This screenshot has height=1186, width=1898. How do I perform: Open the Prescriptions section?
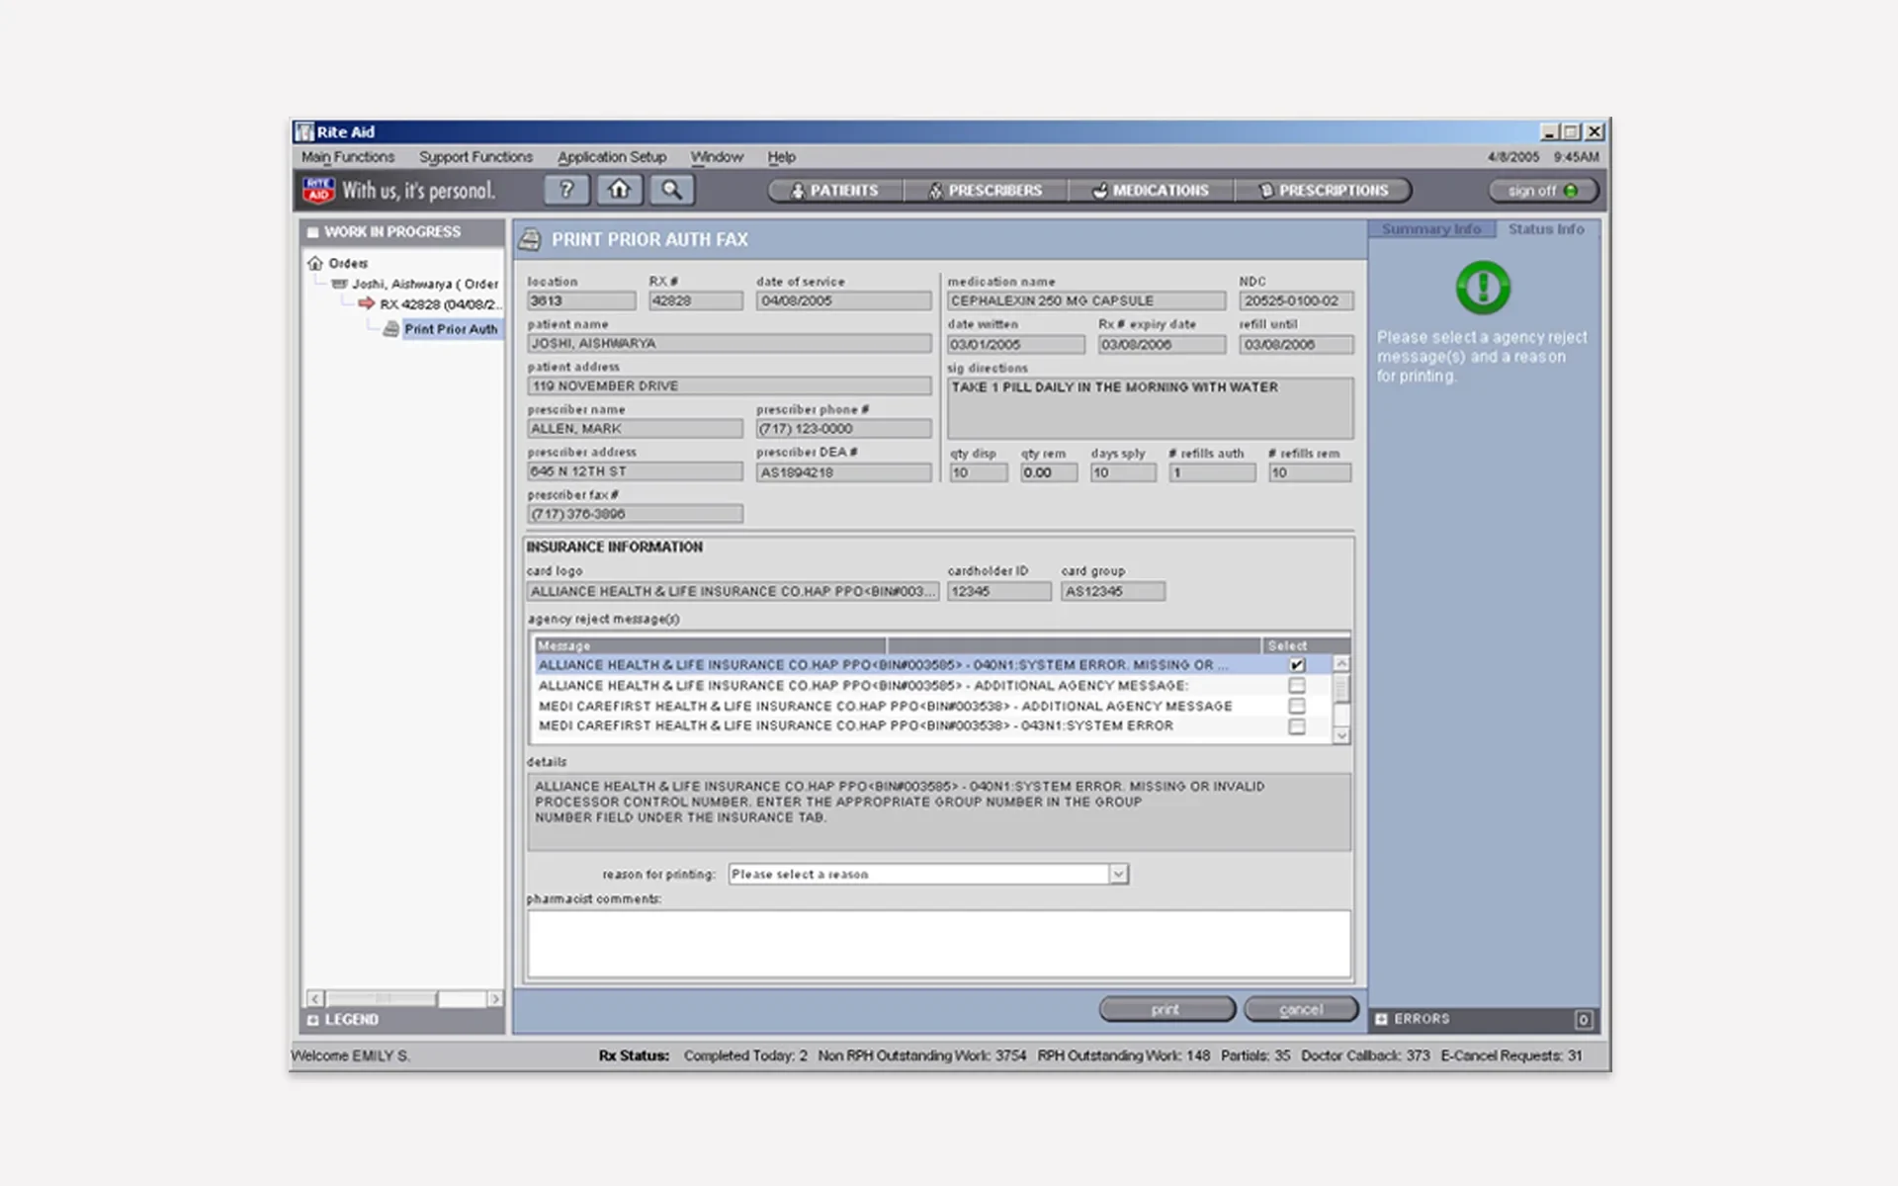tap(1324, 190)
